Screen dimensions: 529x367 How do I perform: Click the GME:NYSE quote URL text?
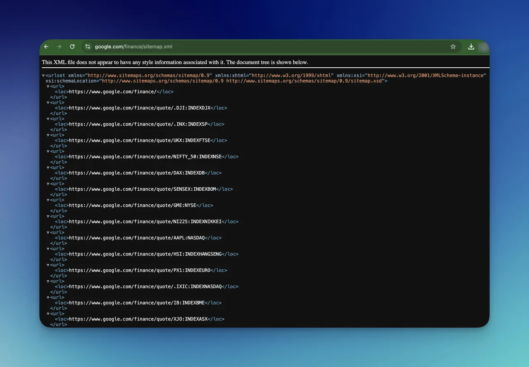(133, 206)
